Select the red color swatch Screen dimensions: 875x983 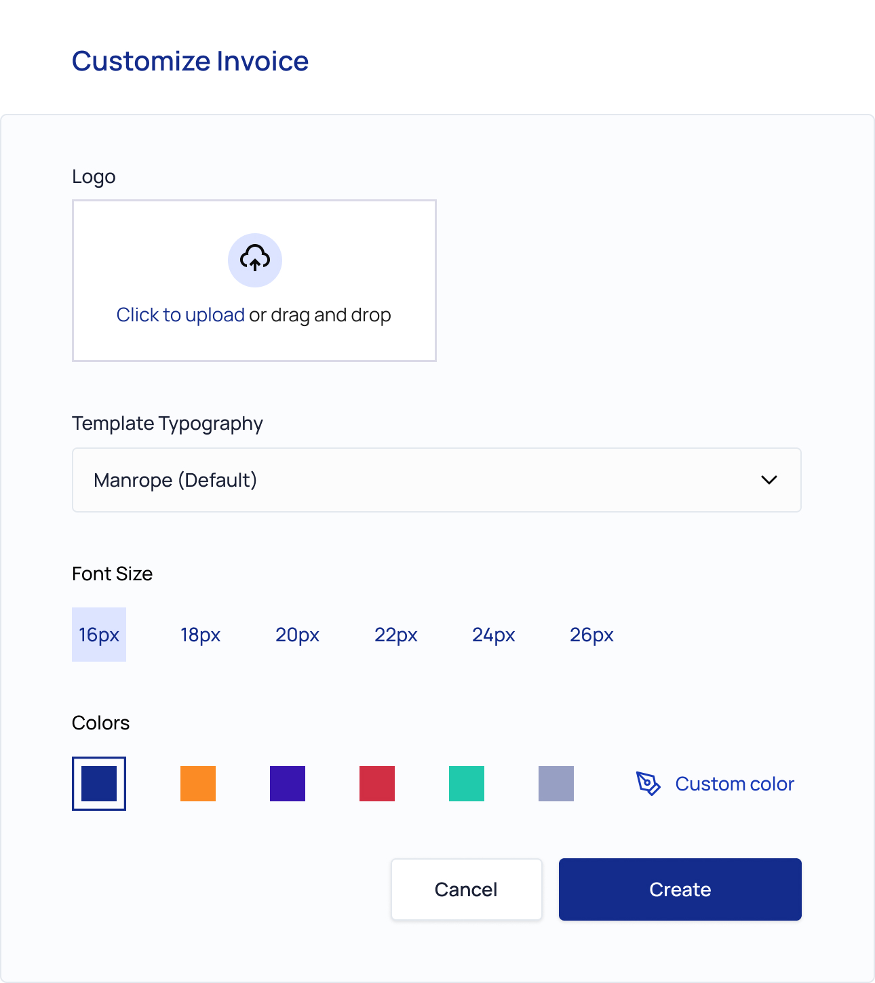377,784
